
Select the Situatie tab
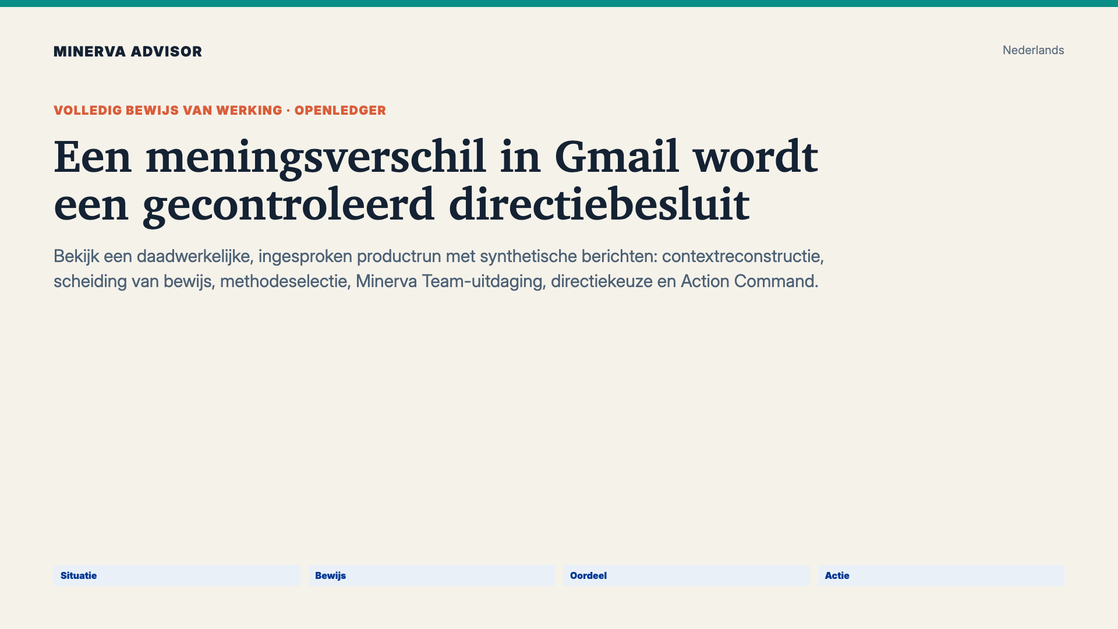tap(176, 575)
